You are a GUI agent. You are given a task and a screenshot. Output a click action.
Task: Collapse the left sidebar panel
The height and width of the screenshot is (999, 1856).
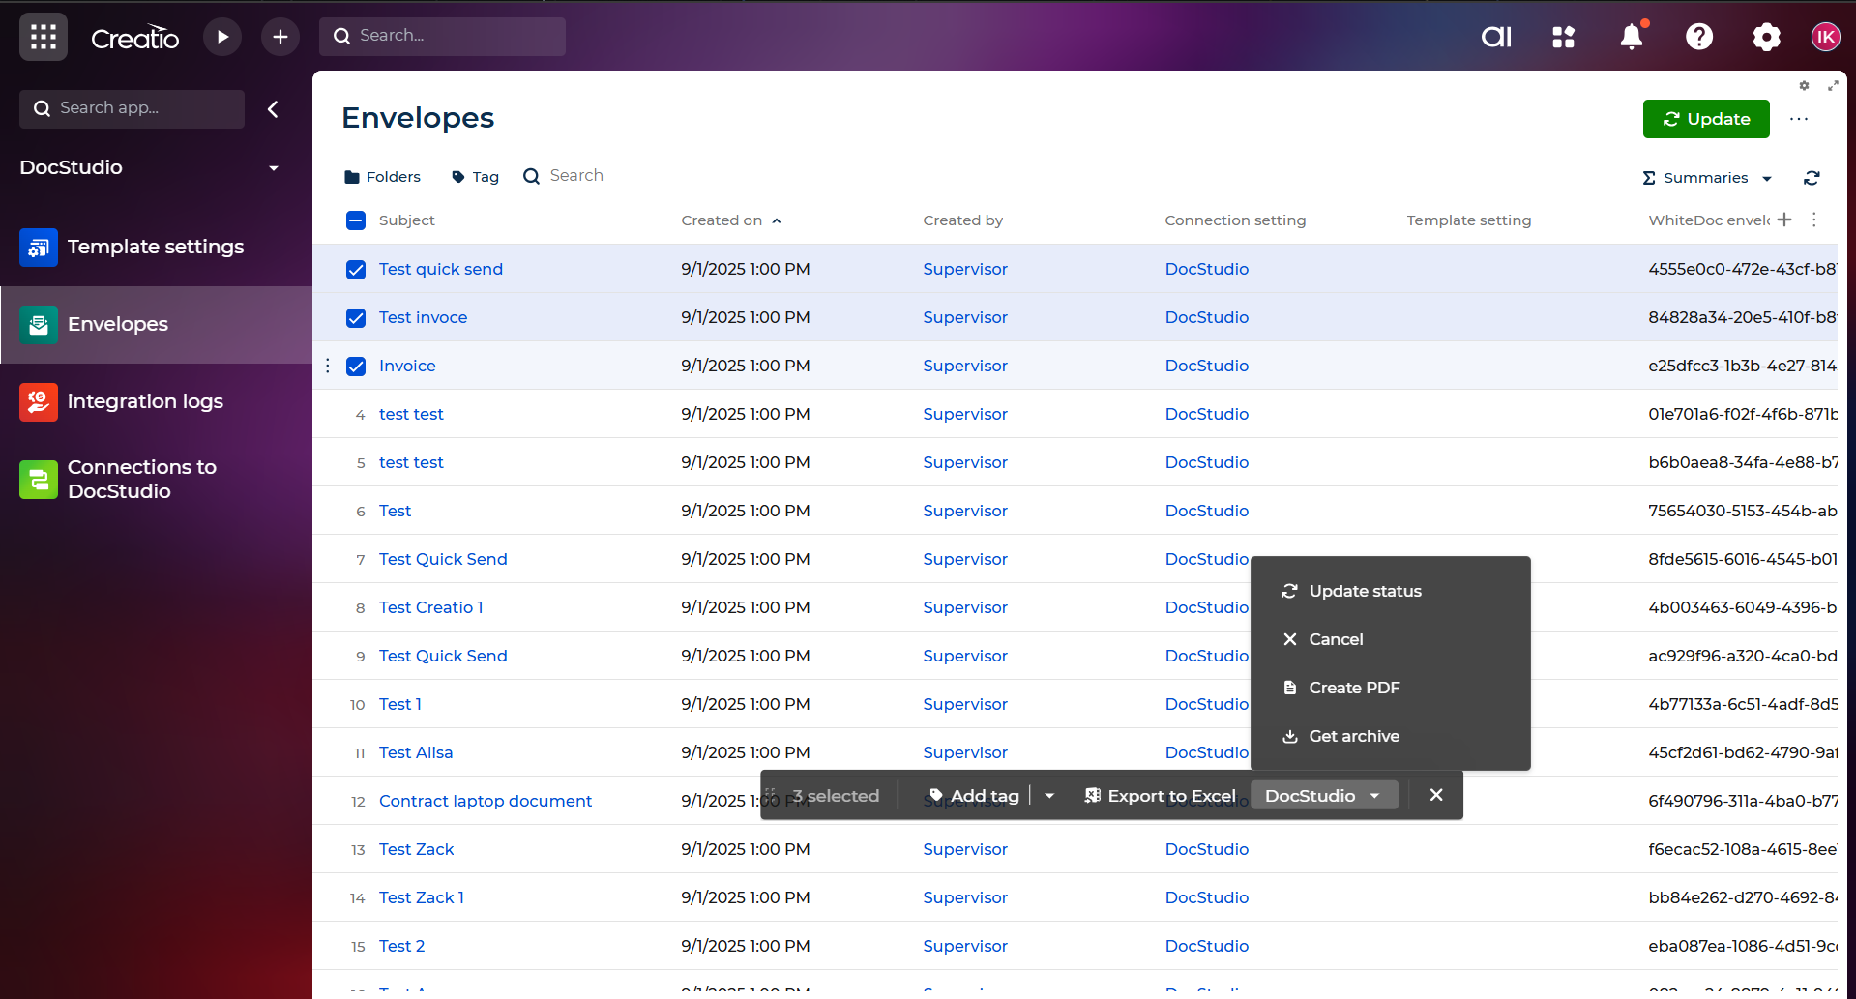pos(274,109)
